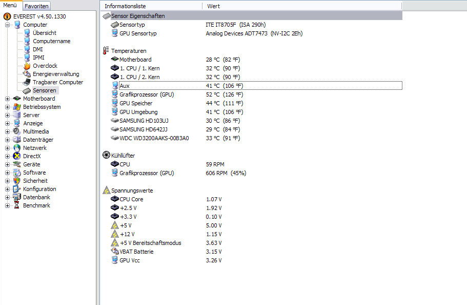467x305 pixels.
Task: Expand the Motherboard tree node
Action: (6, 98)
